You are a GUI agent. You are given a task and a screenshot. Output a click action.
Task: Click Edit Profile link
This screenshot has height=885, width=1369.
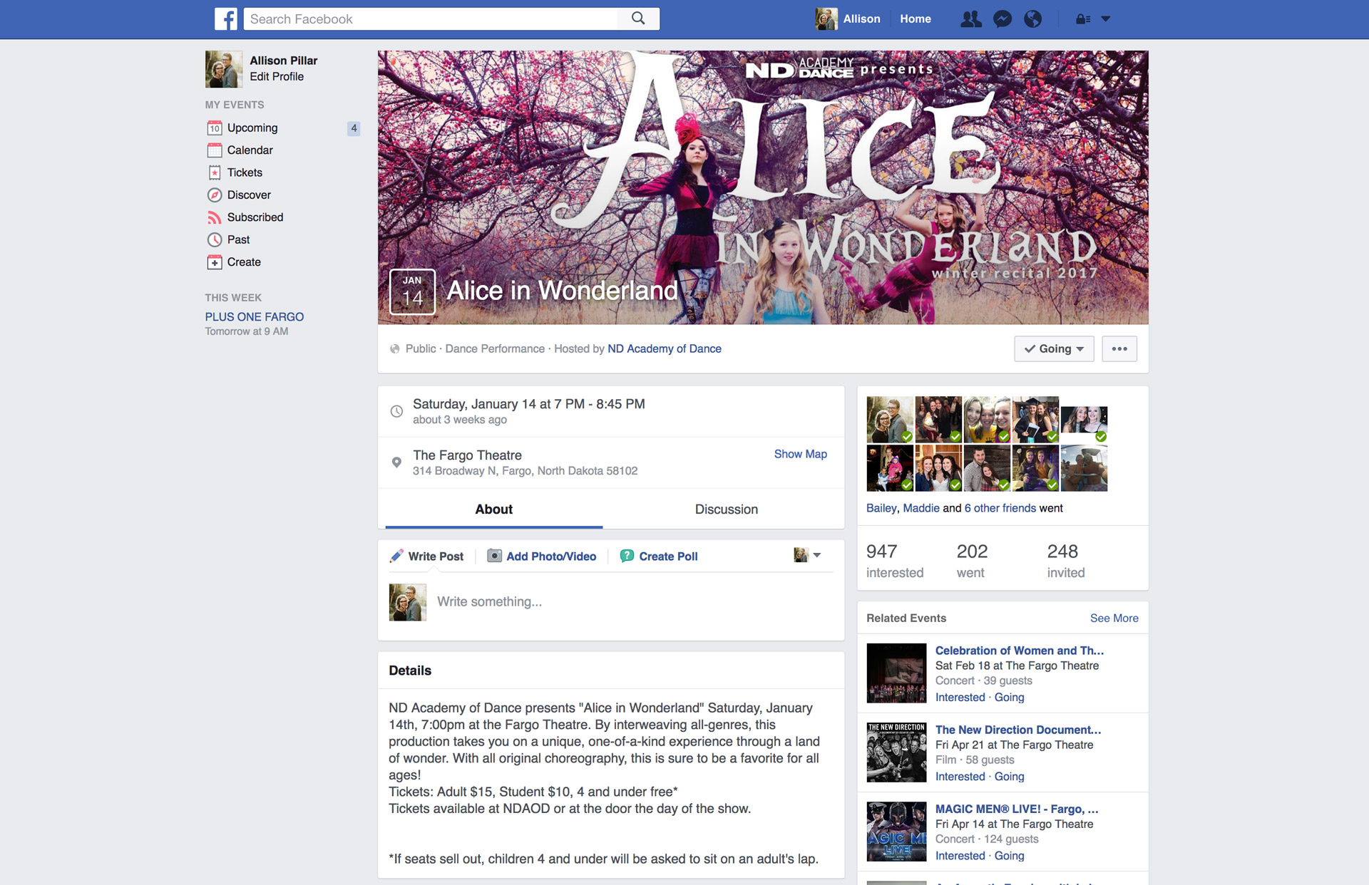(276, 76)
